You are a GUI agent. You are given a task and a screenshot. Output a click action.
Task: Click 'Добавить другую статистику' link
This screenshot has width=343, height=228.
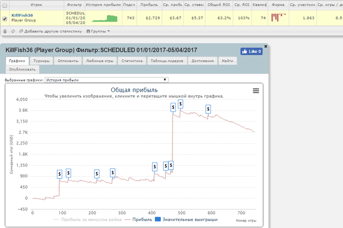(51, 31)
